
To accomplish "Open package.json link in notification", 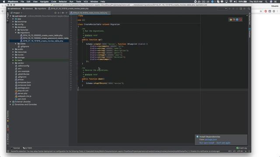I will [x=211, y=140].
